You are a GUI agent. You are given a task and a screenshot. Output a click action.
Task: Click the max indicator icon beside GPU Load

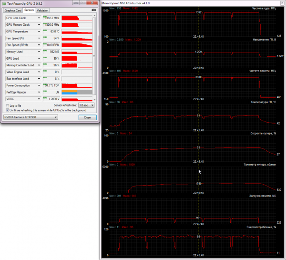click(x=45, y=58)
